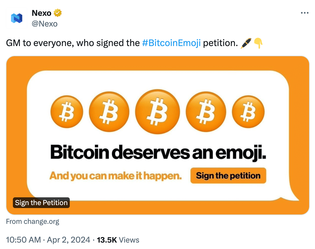
Task: Click the gold verified badge beside Nexo
Action: pos(58,13)
